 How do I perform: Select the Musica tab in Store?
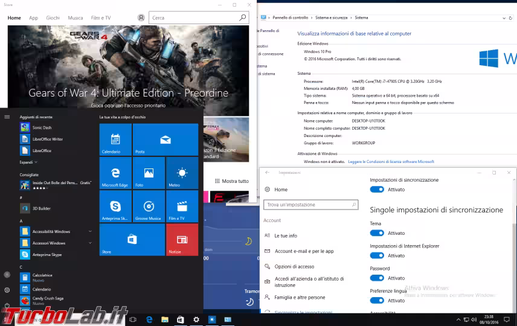tap(75, 18)
